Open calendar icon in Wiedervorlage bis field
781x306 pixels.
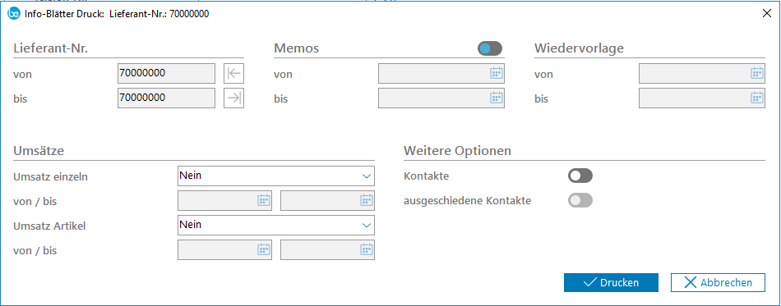[756, 98]
